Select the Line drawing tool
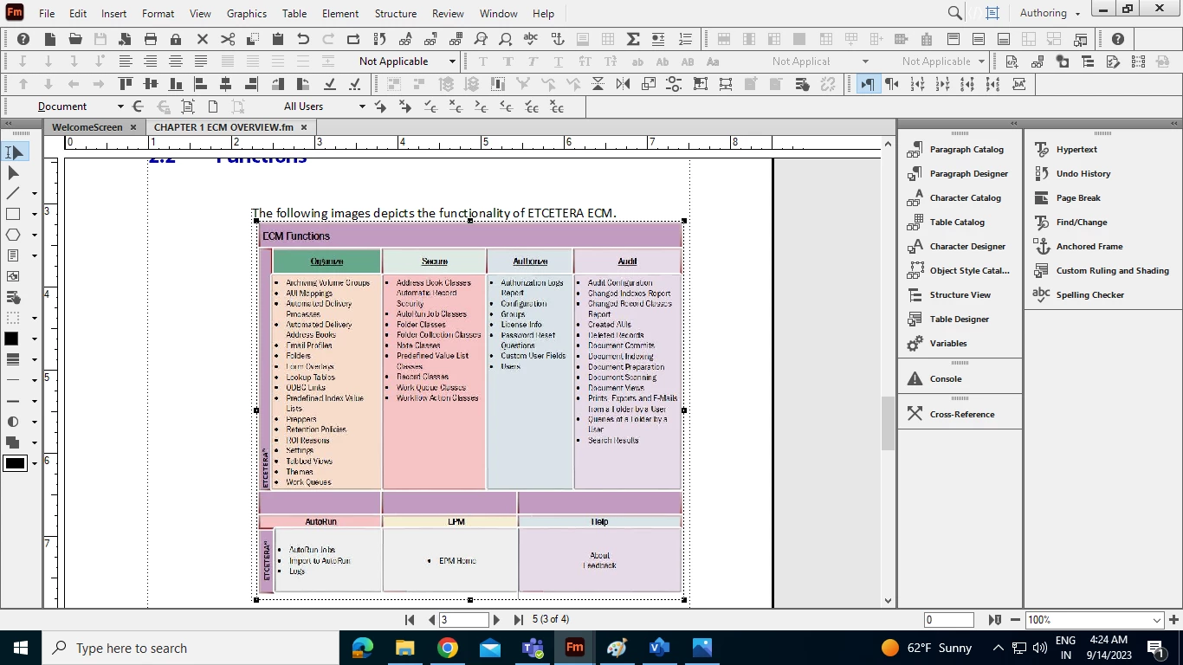The image size is (1183, 665). coord(14,193)
